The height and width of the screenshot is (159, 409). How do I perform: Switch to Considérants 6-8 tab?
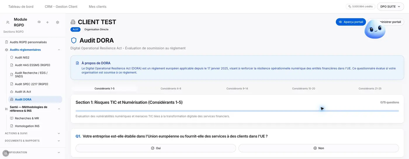click(x=171, y=89)
